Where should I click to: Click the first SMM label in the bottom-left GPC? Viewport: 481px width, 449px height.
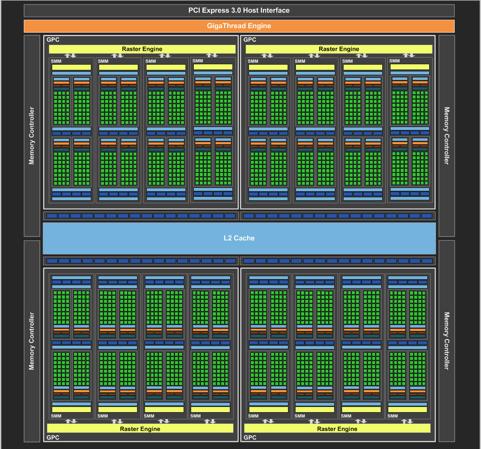[x=56, y=416]
